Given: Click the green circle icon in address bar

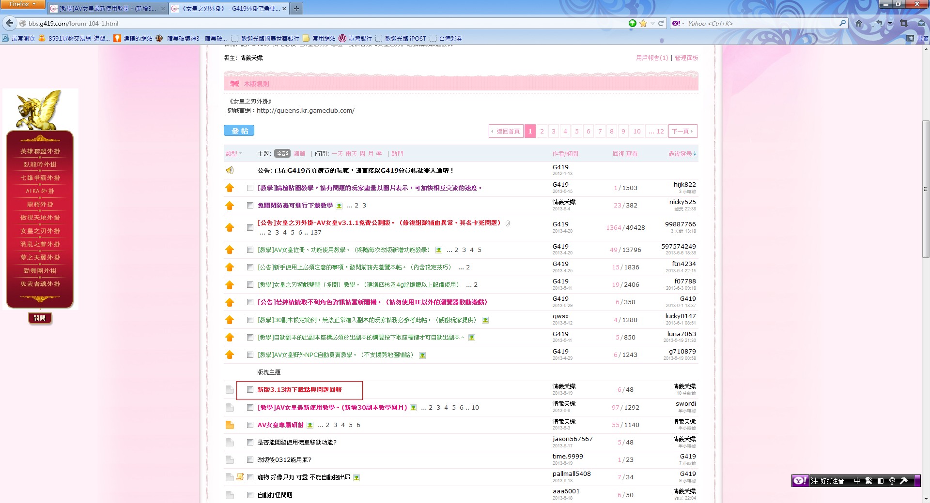Looking at the screenshot, I should (633, 23).
